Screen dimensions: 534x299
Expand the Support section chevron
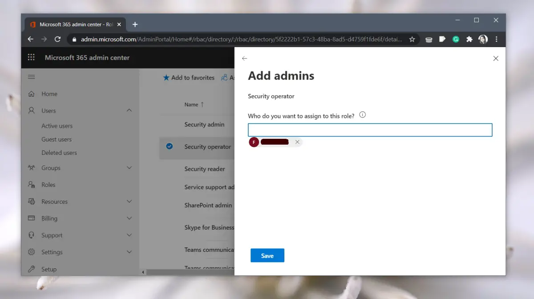click(129, 235)
